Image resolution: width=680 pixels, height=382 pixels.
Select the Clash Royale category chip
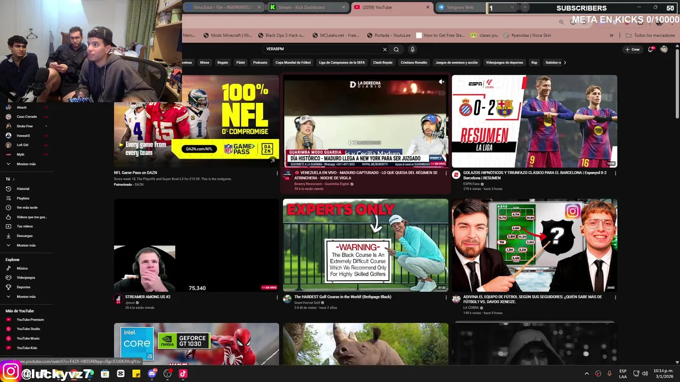pyautogui.click(x=382, y=63)
